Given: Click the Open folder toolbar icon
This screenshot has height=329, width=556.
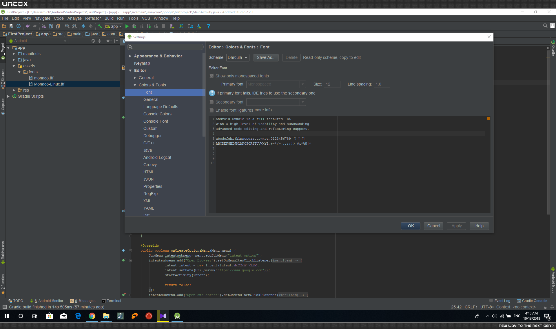Looking at the screenshot, I should [x=4, y=26].
